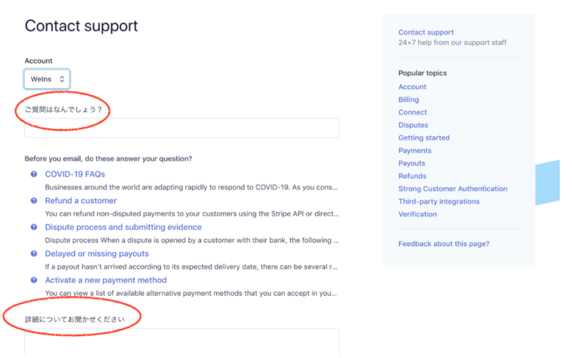Click Contact support link in sidebar
Image resolution: width=573 pixels, height=358 pixels.
pyautogui.click(x=426, y=32)
